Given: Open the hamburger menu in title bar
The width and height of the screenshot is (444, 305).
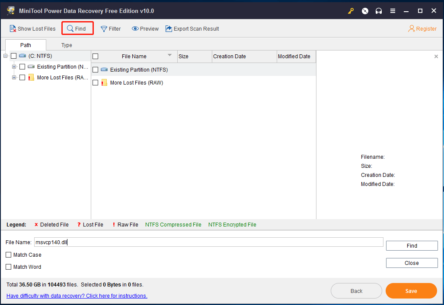Looking at the screenshot, I should pos(393,11).
